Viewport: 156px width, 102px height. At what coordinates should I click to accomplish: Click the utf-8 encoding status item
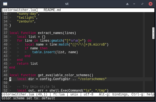[88, 94]
